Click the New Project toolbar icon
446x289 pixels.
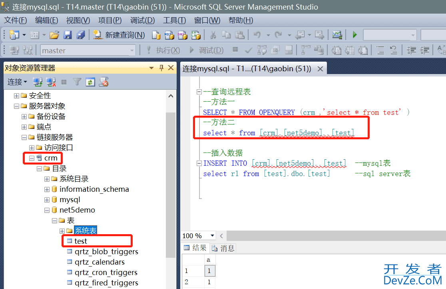[x=14, y=35]
